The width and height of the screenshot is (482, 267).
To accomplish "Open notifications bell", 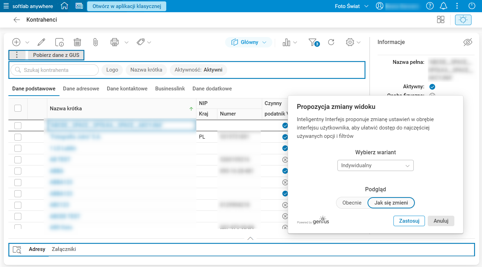I will tap(443, 6).
